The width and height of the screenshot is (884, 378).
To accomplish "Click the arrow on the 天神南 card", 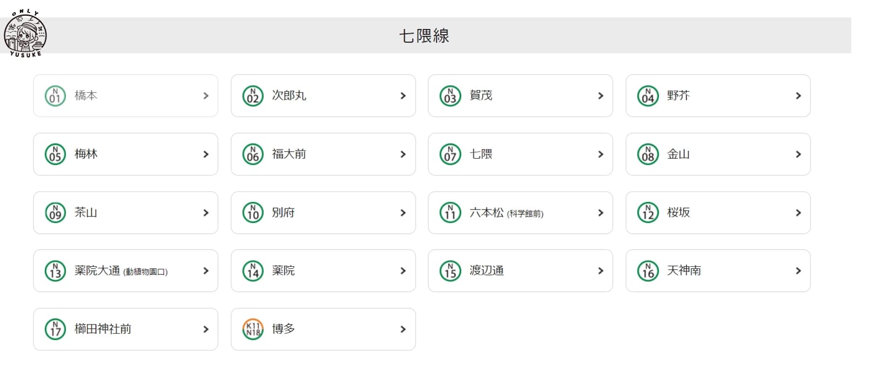I will (798, 271).
